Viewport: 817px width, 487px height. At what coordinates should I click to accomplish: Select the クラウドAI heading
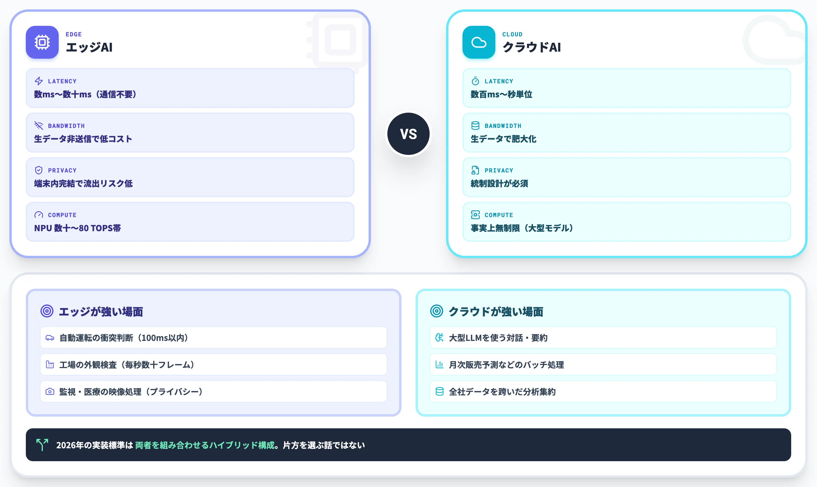coord(532,47)
